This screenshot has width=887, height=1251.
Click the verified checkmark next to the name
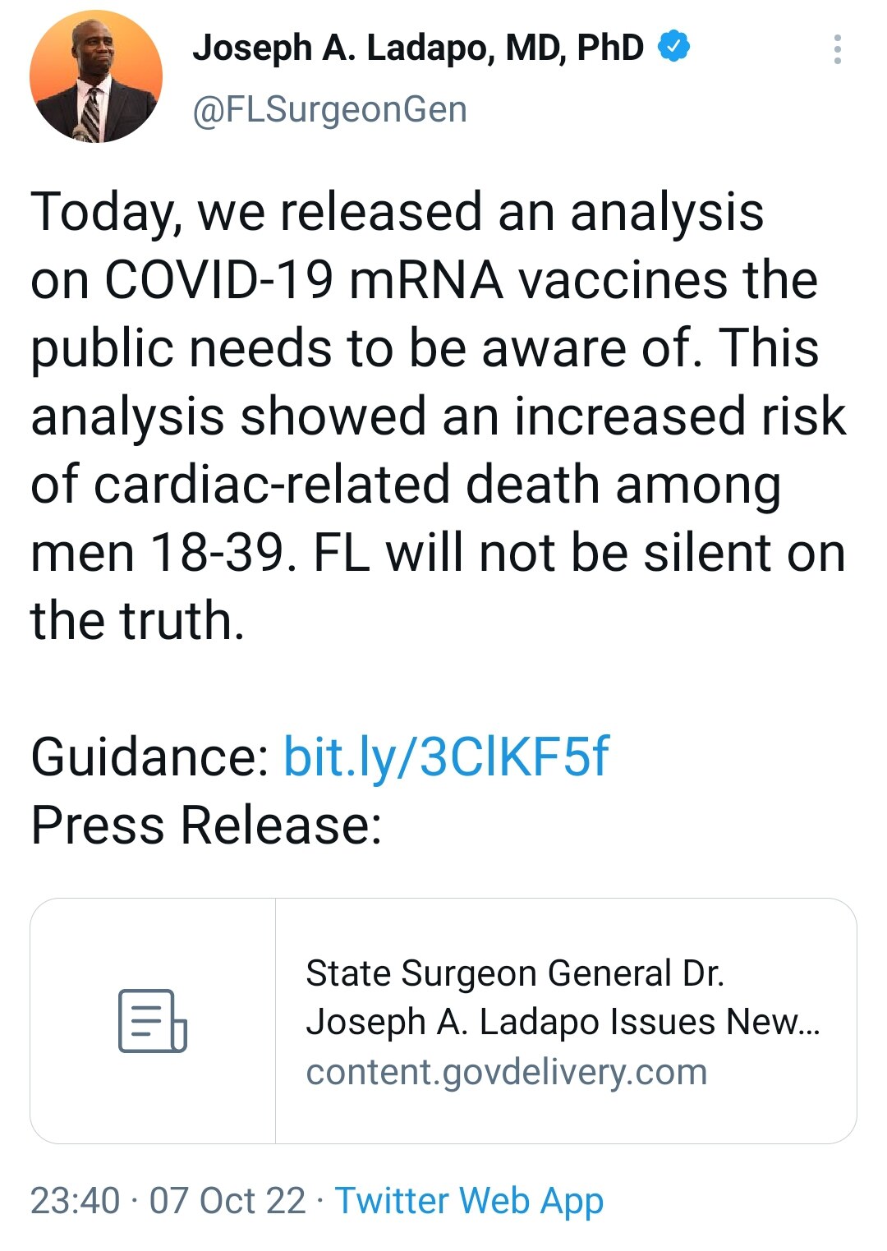click(x=674, y=47)
